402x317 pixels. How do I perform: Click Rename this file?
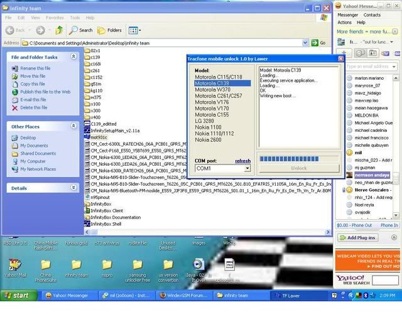click(x=35, y=68)
